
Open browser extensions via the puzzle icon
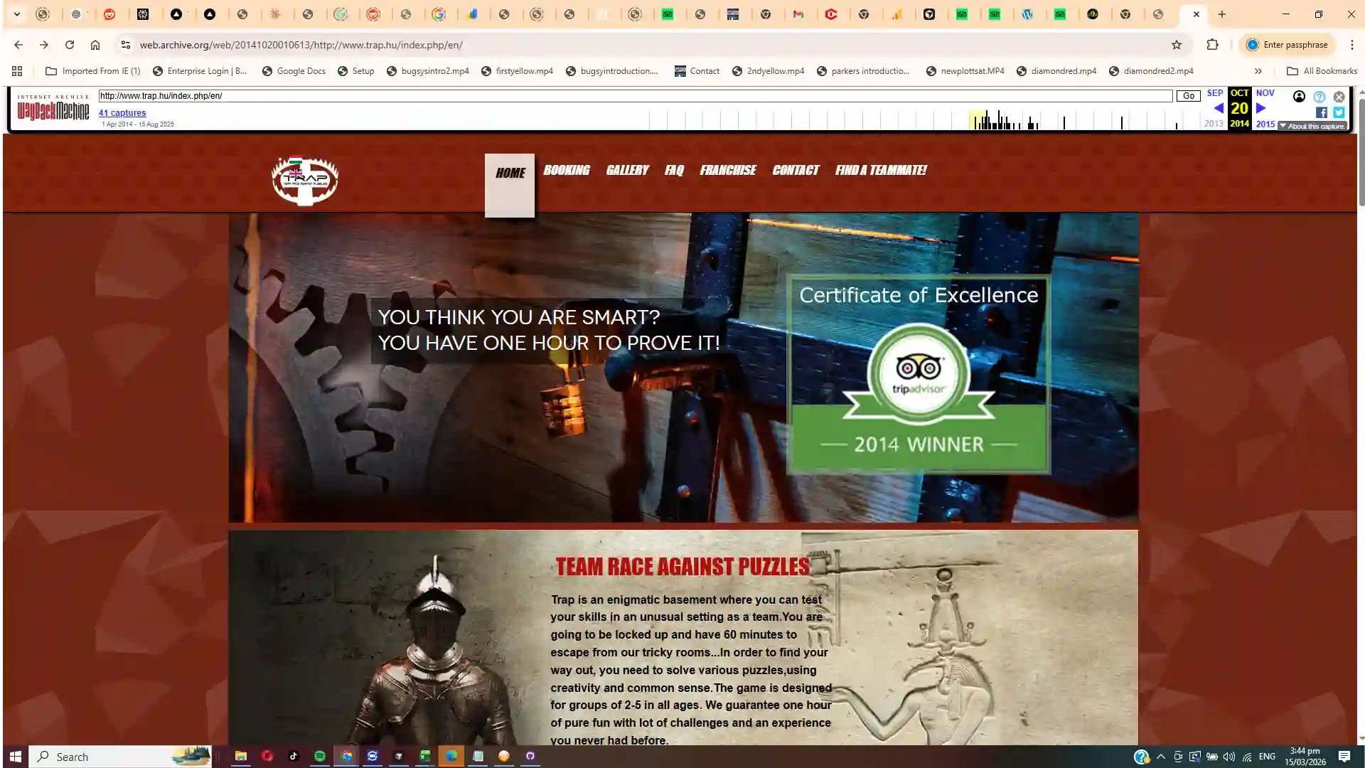[1212, 44]
